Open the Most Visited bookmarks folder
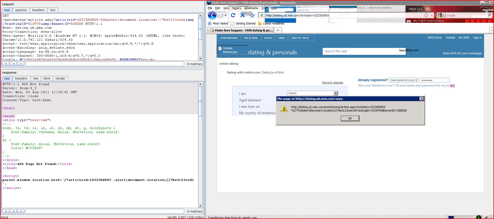This screenshot has height=219, width=494. (218, 23)
